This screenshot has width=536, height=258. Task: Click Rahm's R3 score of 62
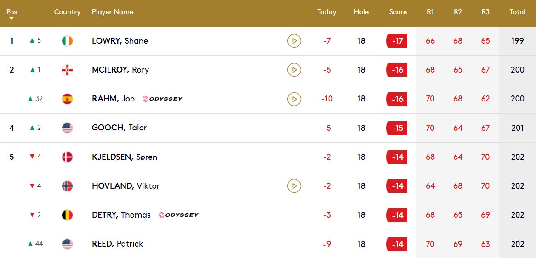[x=485, y=99]
